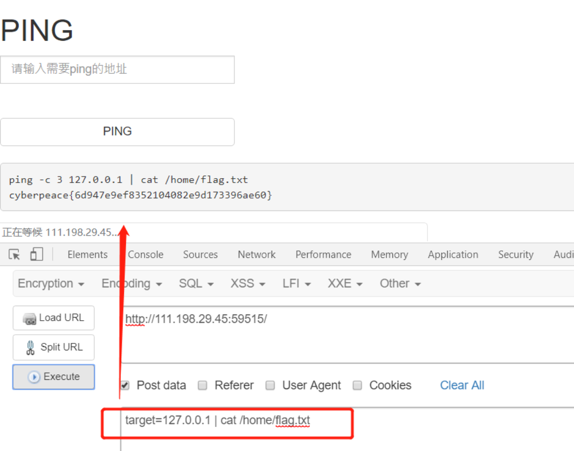Click the Clear All link
Viewport: 574px width, 451px height.
[462, 385]
